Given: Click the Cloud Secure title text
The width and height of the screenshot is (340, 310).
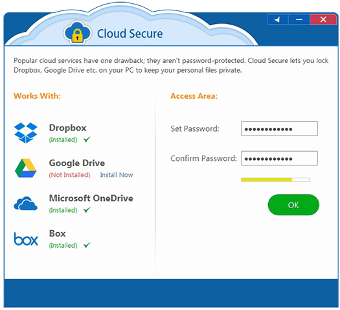Looking at the screenshot, I should click(x=130, y=34).
